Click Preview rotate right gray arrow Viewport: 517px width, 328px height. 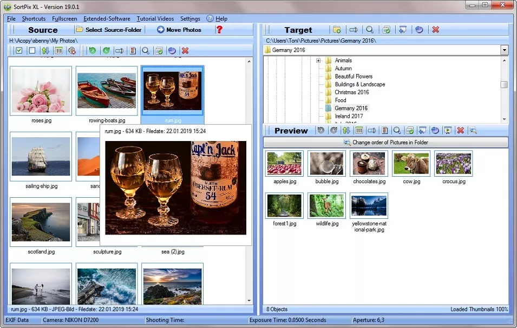(x=333, y=131)
